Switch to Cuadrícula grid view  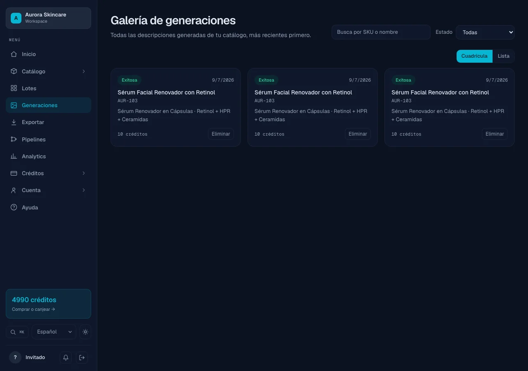pyautogui.click(x=474, y=56)
